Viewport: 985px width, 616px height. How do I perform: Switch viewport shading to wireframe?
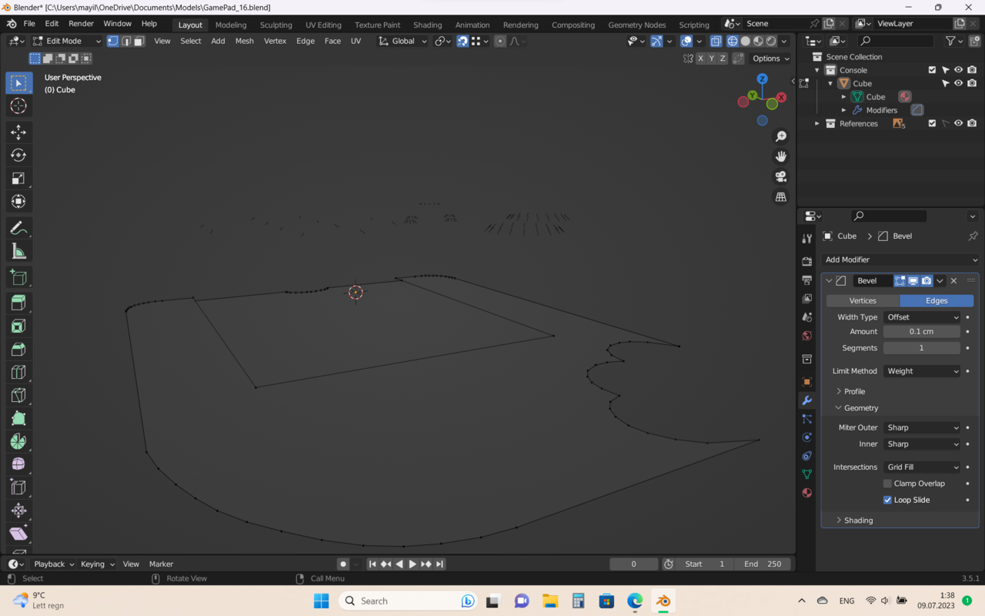pyautogui.click(x=733, y=41)
